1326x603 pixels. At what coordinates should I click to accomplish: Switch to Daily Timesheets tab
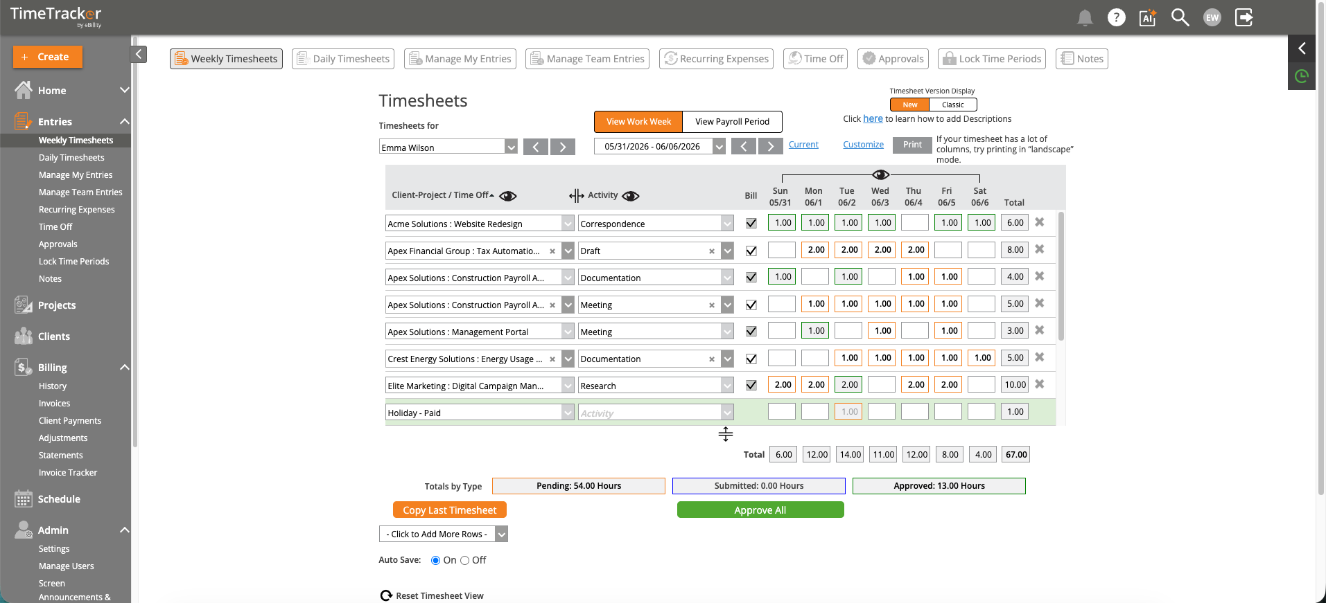click(x=343, y=59)
